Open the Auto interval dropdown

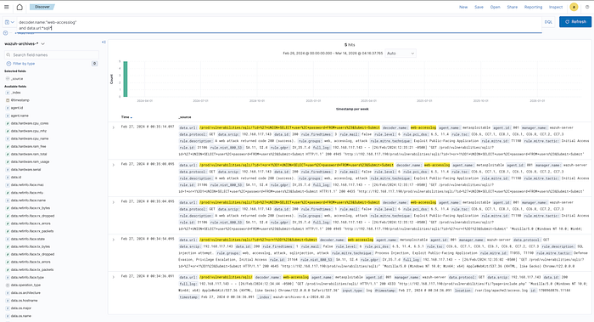click(x=401, y=53)
